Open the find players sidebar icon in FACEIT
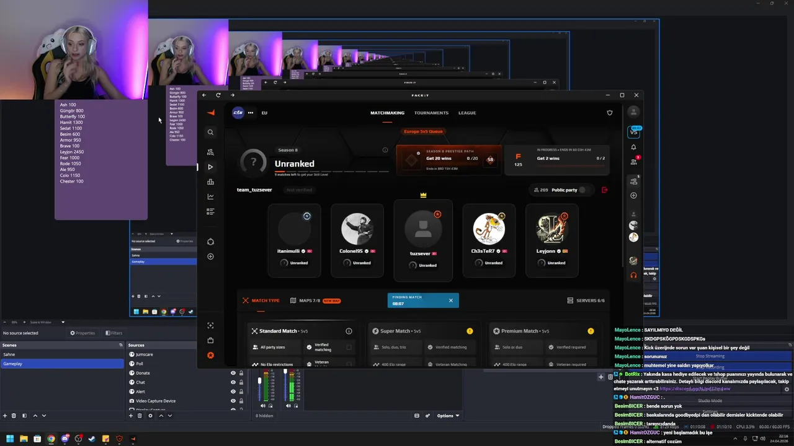Image resolution: width=794 pixels, height=446 pixels. [210, 152]
